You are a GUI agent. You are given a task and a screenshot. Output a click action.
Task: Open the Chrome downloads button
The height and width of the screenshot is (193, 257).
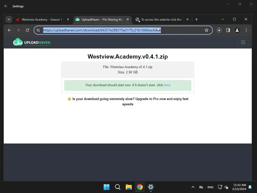point(219,30)
